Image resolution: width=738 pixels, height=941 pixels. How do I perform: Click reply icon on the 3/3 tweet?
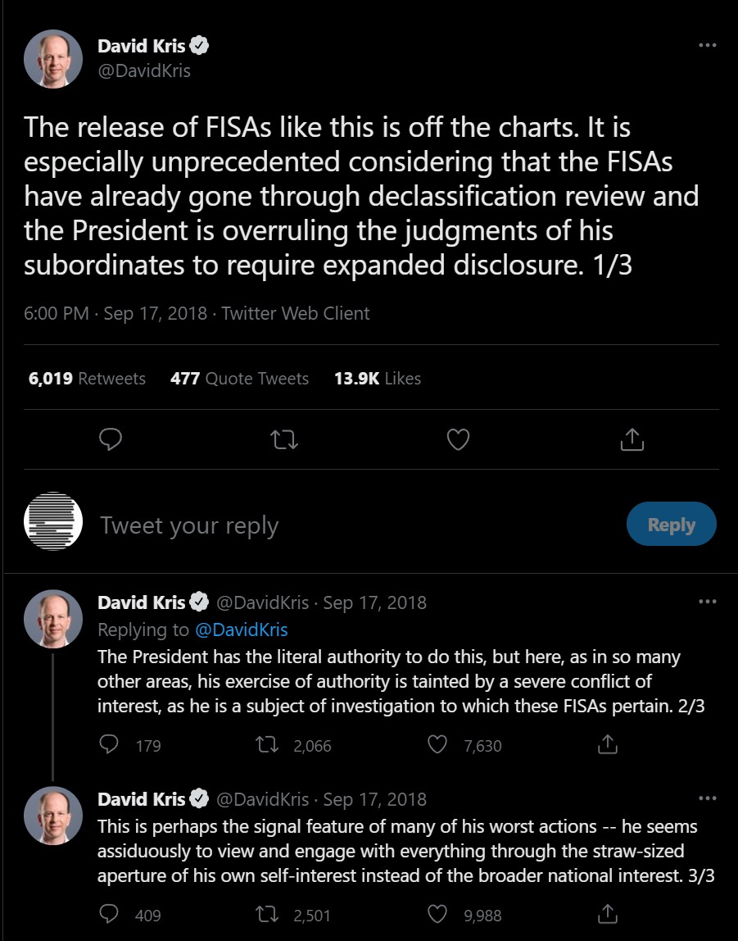click(109, 914)
